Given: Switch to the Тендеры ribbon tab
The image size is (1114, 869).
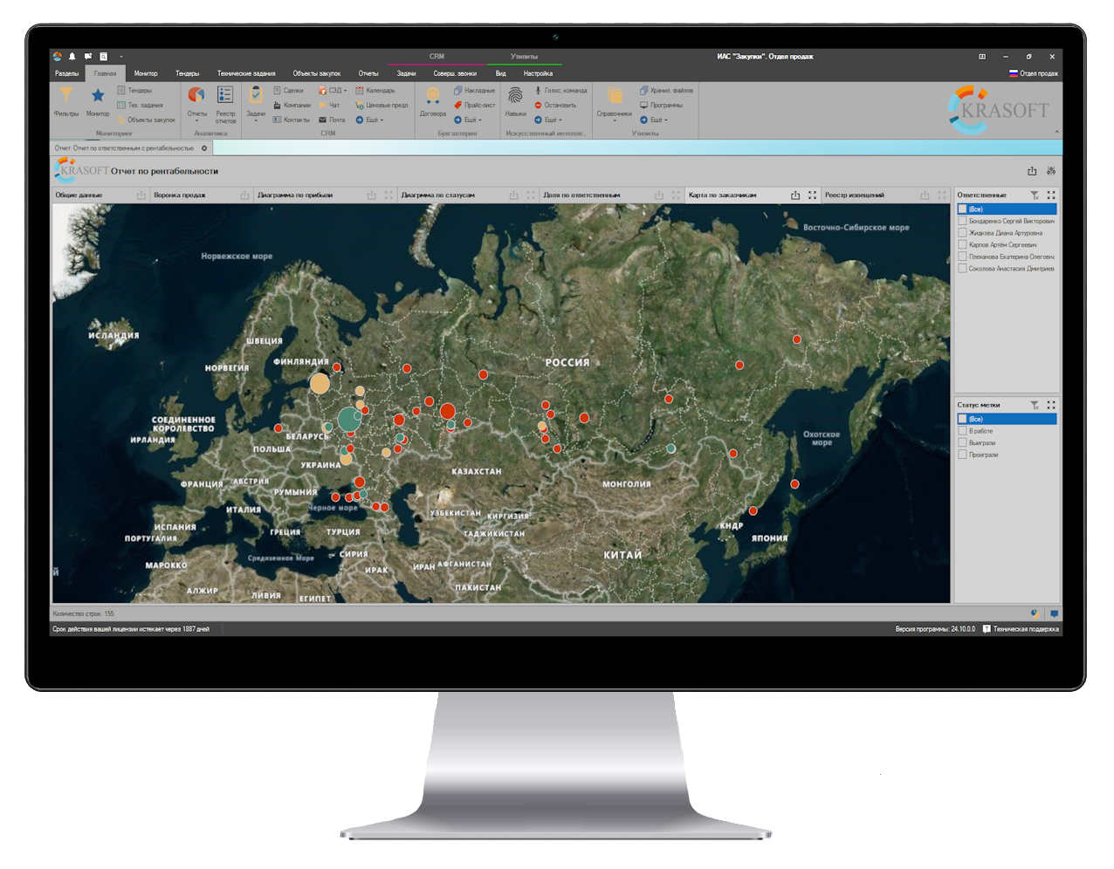Looking at the screenshot, I should tap(187, 74).
